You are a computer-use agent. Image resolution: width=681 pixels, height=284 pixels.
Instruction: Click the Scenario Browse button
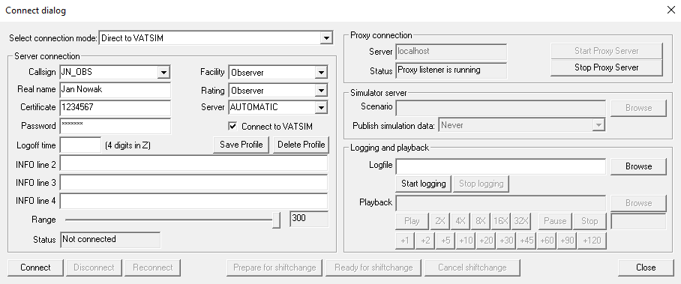point(638,108)
